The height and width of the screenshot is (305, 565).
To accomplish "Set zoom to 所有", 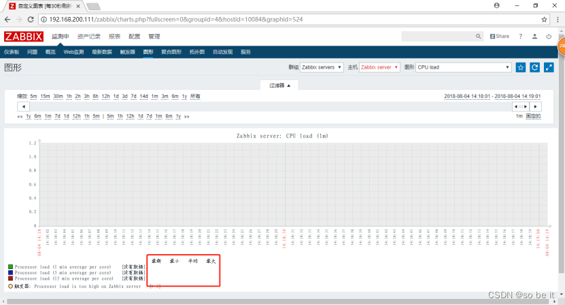I will tap(195, 96).
